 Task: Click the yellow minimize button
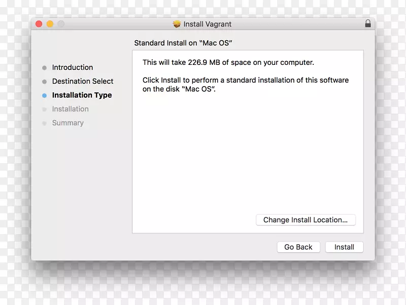49,23
